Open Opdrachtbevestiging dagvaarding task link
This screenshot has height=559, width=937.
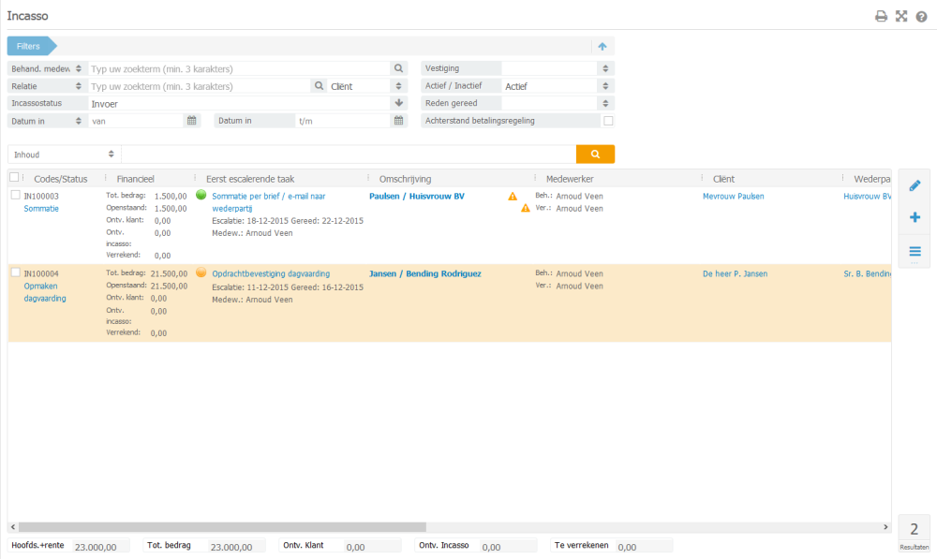point(271,273)
